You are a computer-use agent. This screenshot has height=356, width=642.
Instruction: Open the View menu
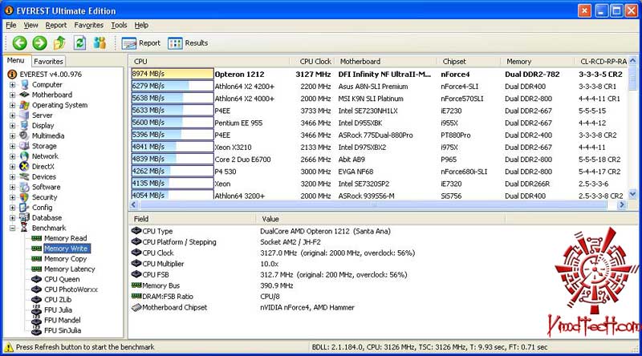(30, 25)
